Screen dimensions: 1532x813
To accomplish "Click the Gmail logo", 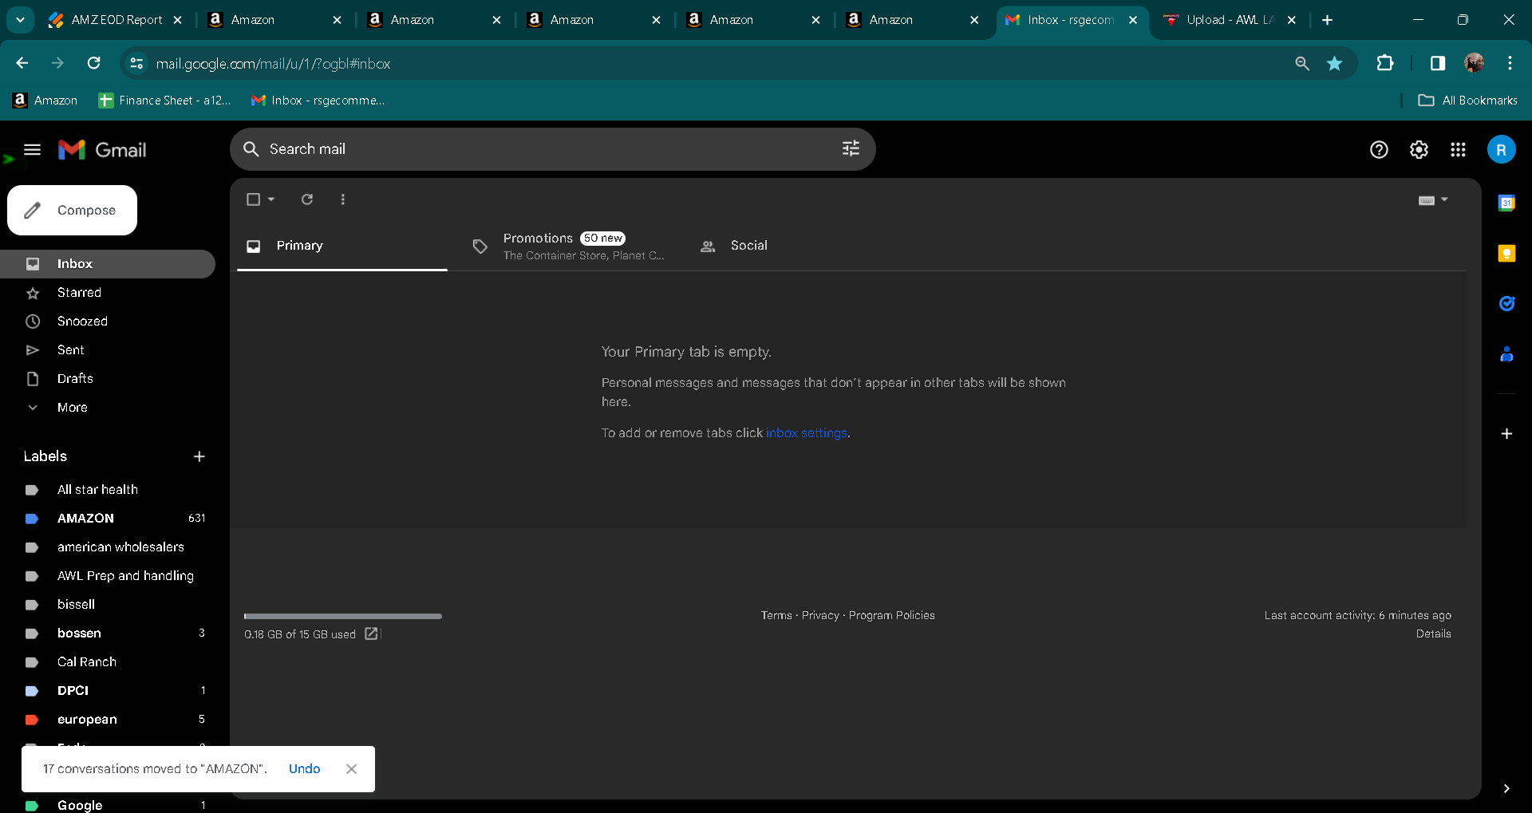I will pyautogui.click(x=102, y=150).
